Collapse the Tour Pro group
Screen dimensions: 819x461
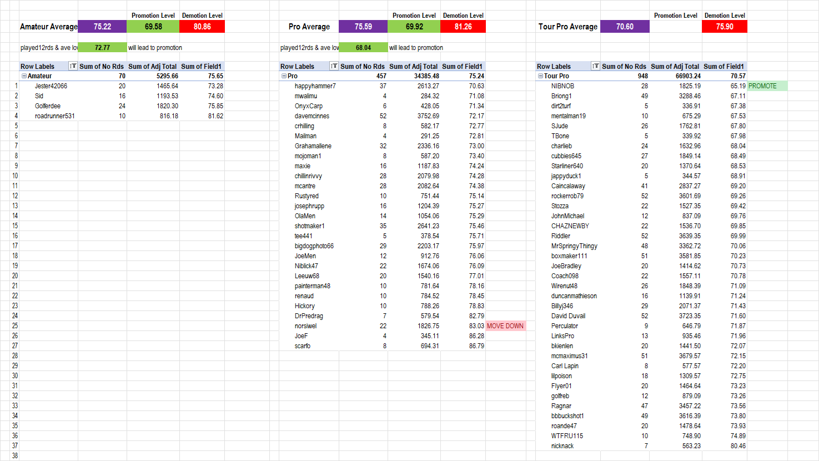coord(540,76)
